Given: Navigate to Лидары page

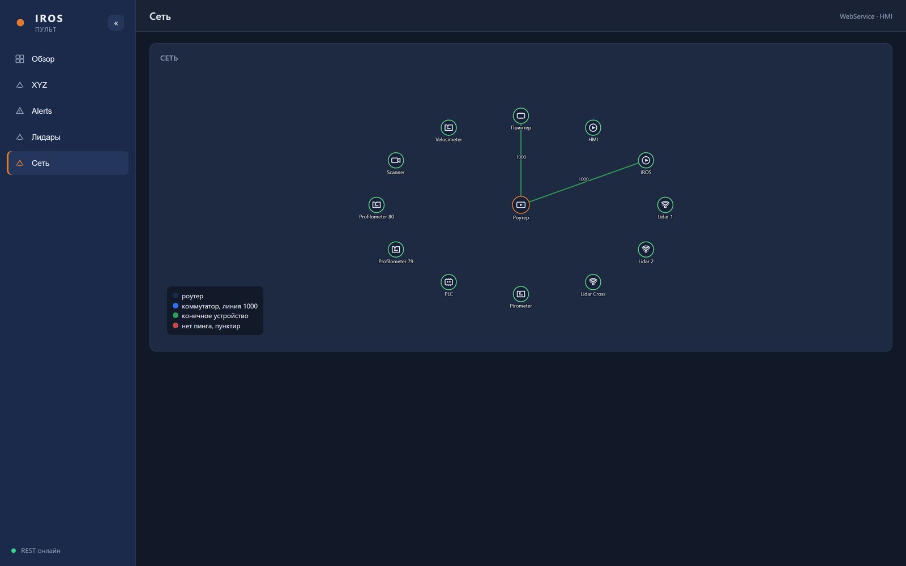Looking at the screenshot, I should pos(68,137).
